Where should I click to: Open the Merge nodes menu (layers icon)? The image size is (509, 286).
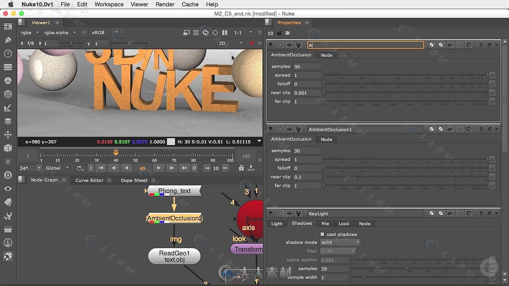pyautogui.click(x=8, y=121)
